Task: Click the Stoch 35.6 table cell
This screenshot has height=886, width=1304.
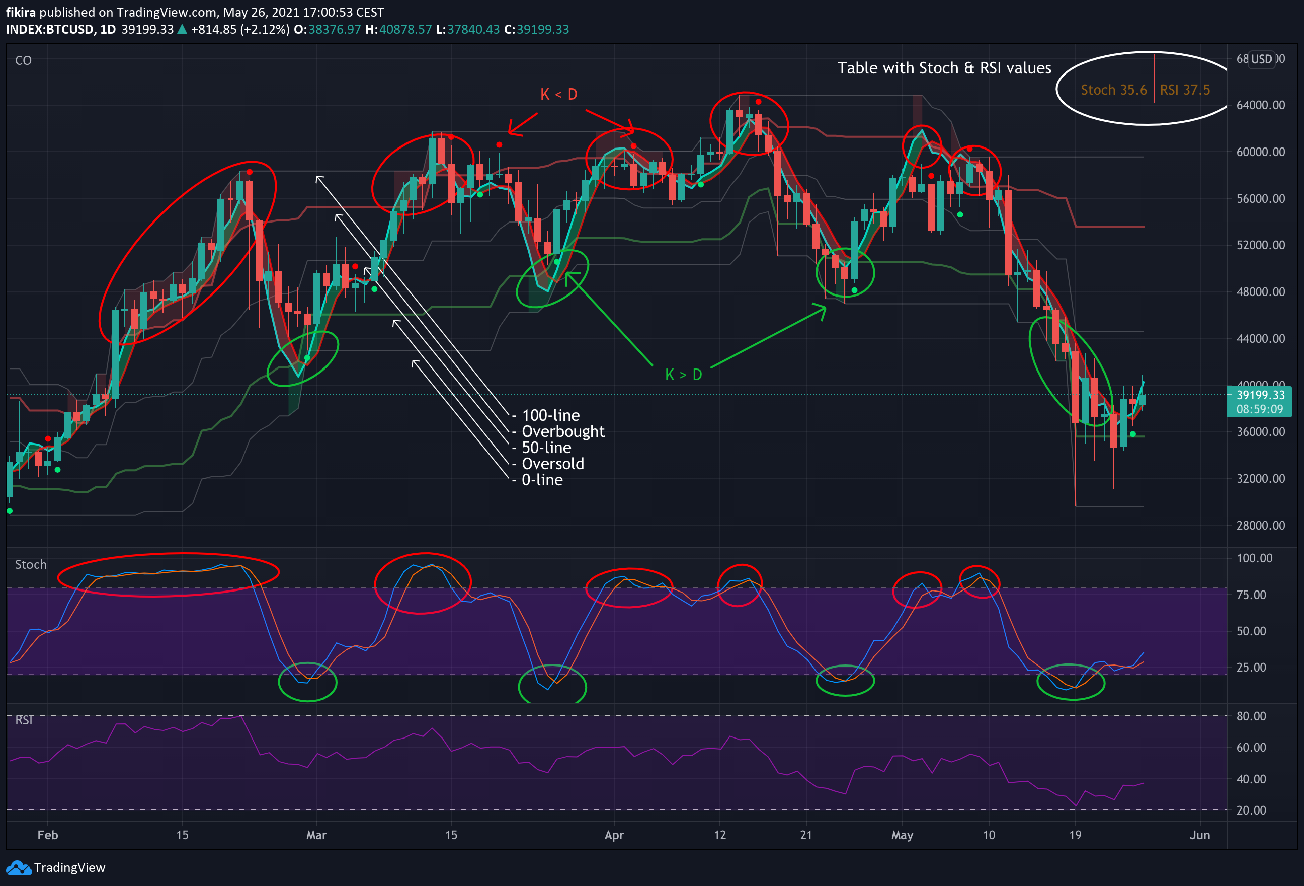Action: tap(1114, 90)
